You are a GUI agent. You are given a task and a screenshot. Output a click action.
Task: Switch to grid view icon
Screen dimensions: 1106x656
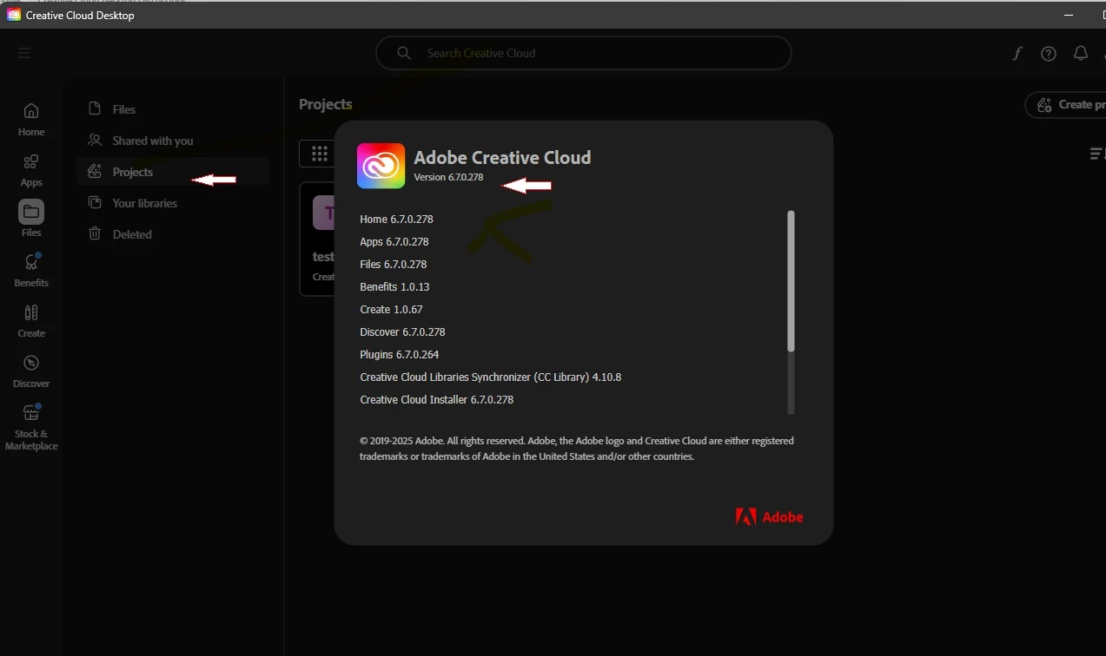coord(319,154)
